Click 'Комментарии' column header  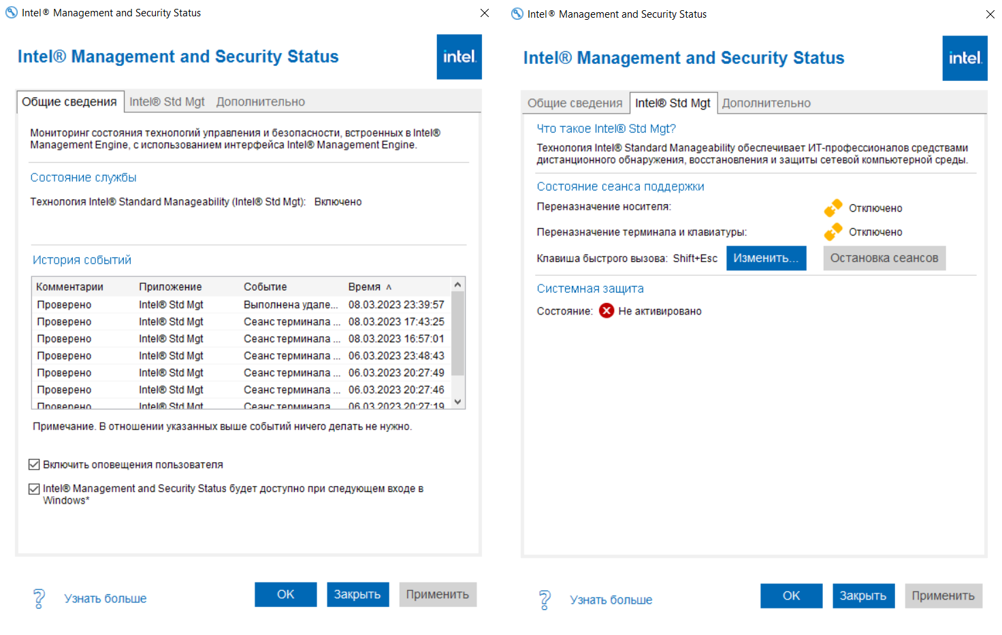pos(84,287)
